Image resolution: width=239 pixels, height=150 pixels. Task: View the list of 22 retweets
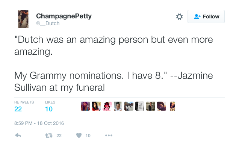24,106
